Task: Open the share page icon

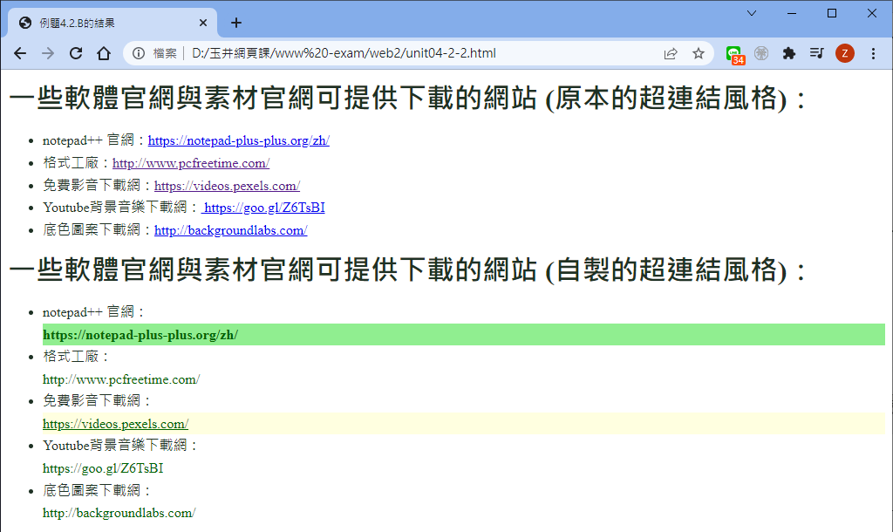Action: (671, 53)
